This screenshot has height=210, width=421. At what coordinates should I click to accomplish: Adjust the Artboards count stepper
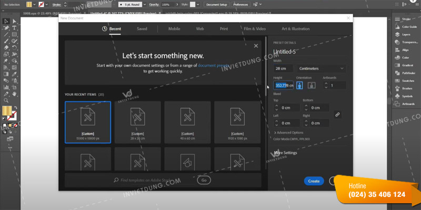(x=326, y=85)
